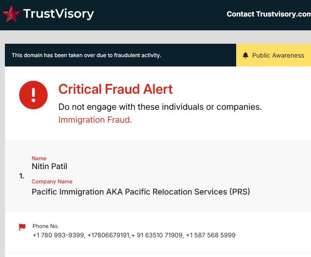Click the red exclamation alert icon
Screen dimensions: 311x257
(33, 95)
